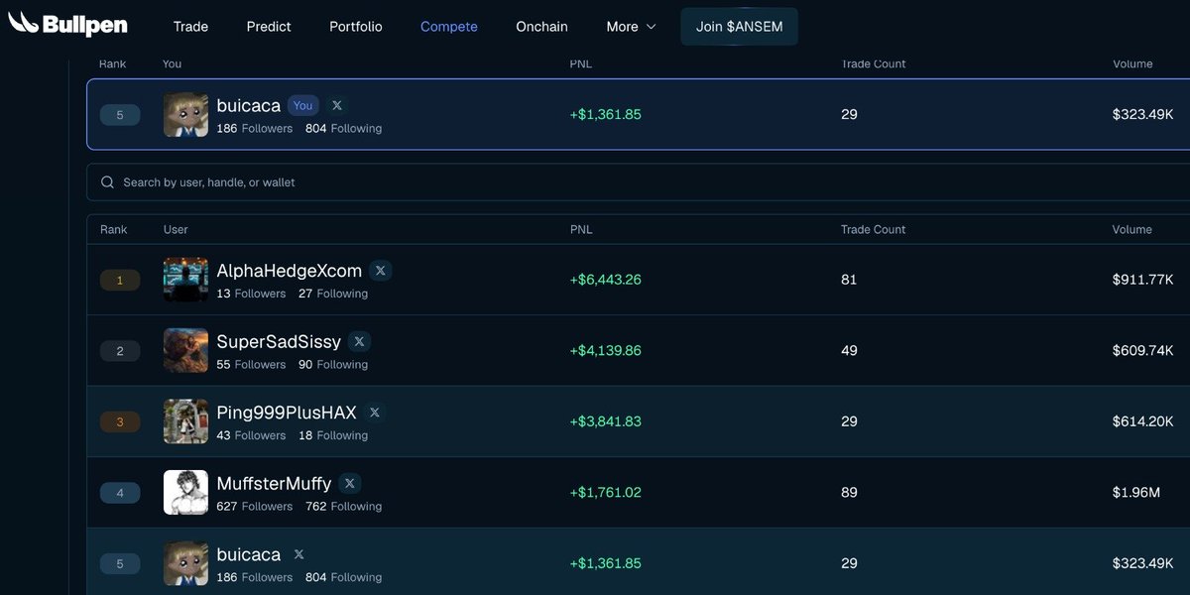The width and height of the screenshot is (1190, 595).
Task: Click the +$1,761.02 PNL value
Action: [605, 492]
